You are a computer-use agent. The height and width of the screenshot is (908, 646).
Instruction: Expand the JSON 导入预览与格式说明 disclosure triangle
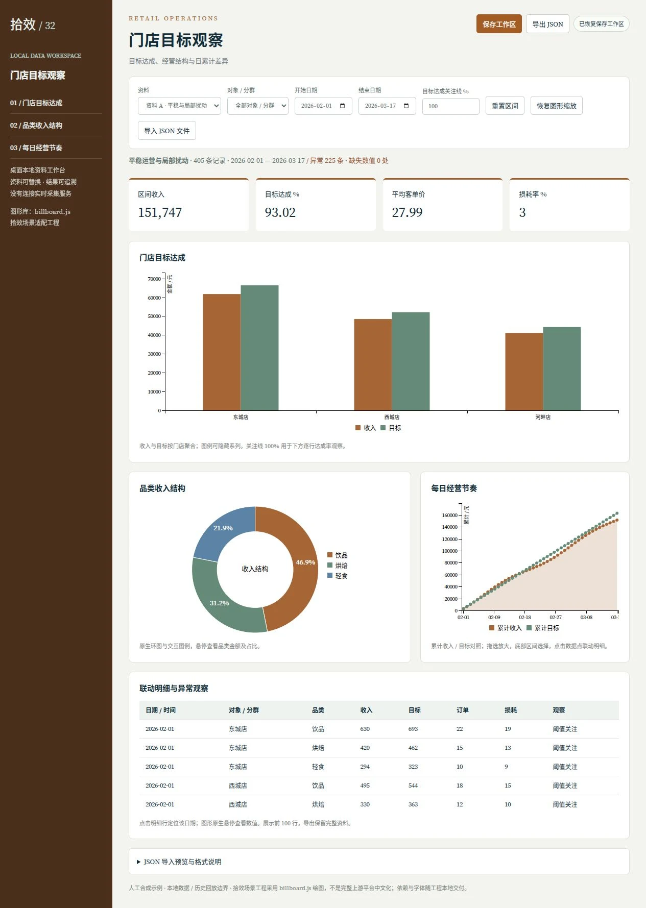[139, 862]
